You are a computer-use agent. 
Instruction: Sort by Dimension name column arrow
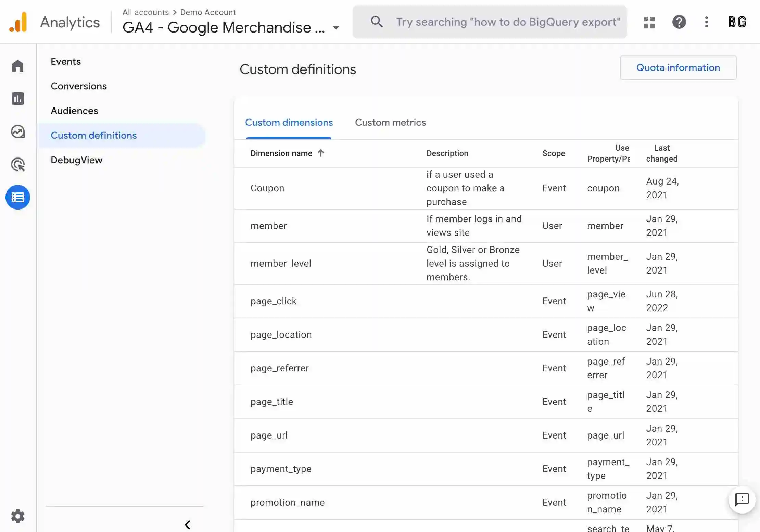point(320,153)
